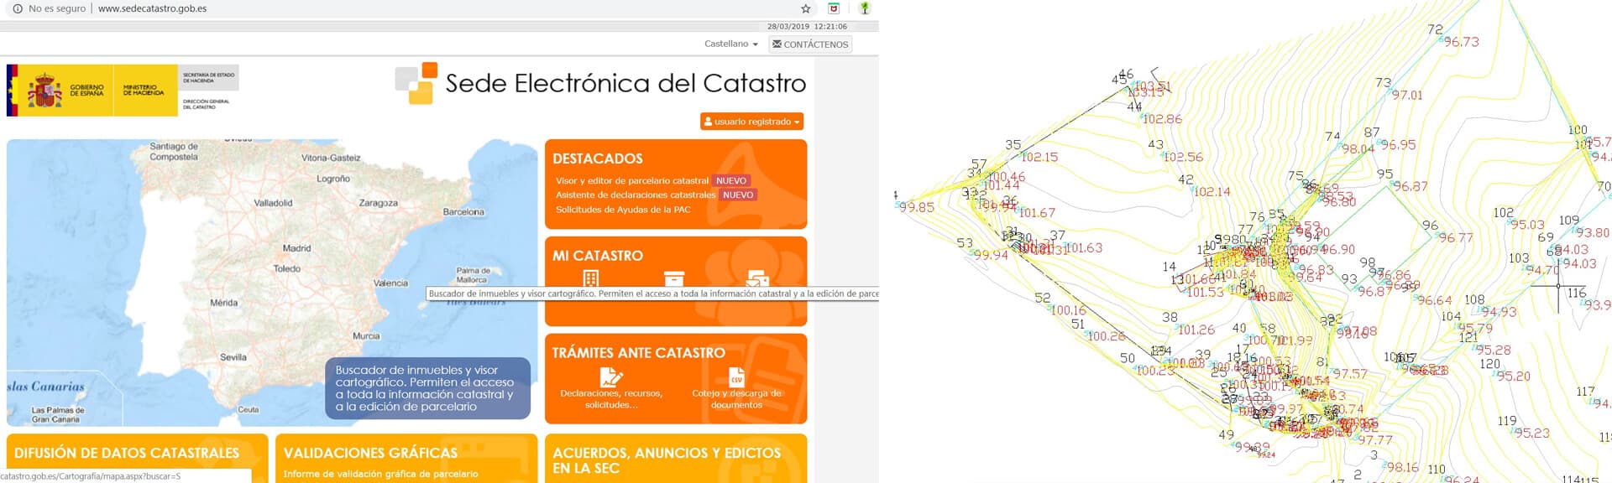Click Madrid on the Spain map
Screen dimensions: 1612x483
(296, 248)
